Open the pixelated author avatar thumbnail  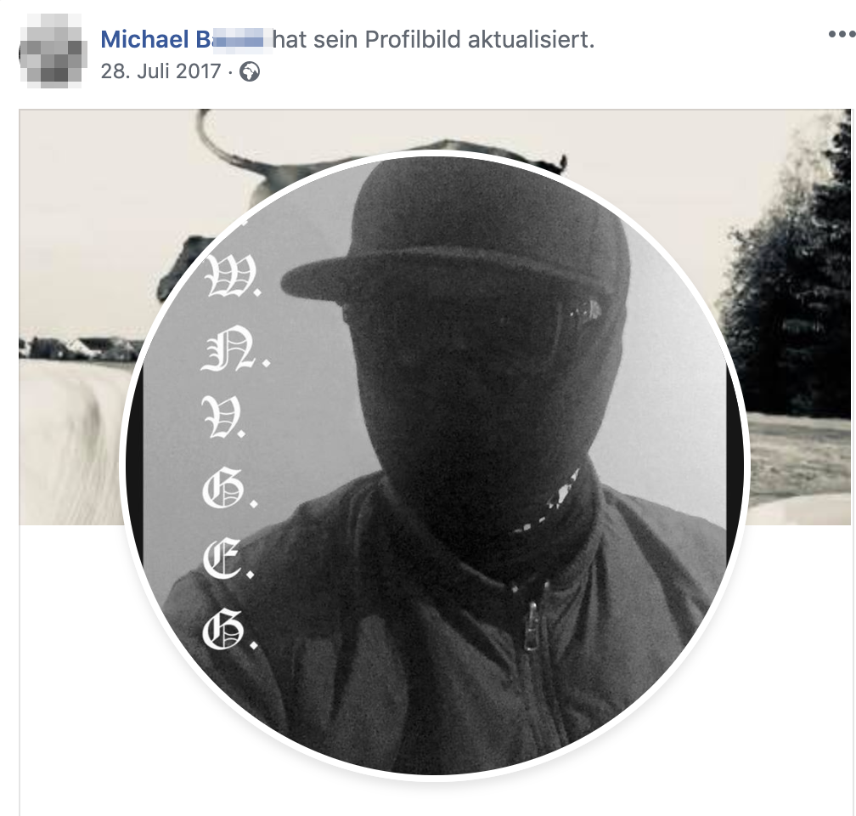pos(53,51)
